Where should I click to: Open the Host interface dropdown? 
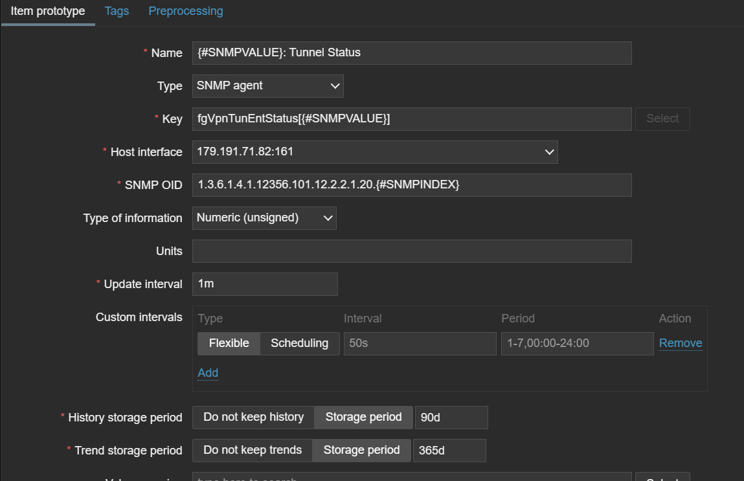[375, 152]
